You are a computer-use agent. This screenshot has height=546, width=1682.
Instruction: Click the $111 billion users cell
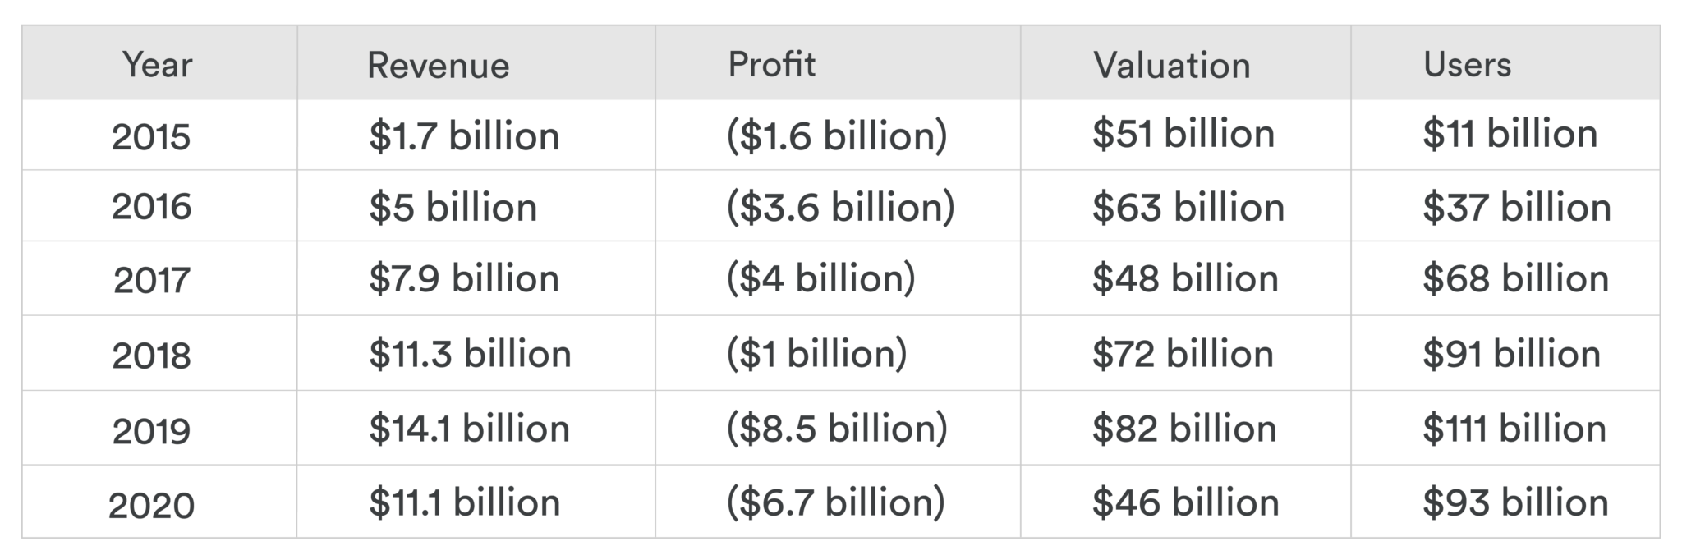pyautogui.click(x=1514, y=429)
